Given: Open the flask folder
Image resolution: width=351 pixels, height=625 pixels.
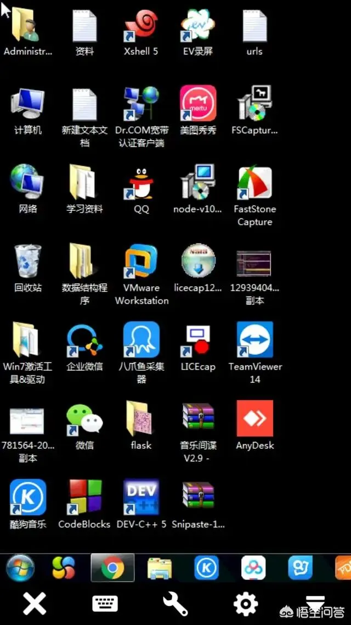Looking at the screenshot, I should (140, 418).
